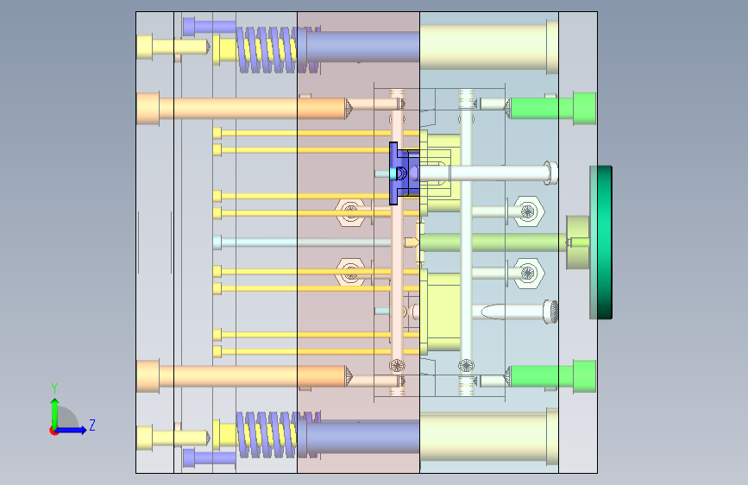
Task: Select the upper orange guide pin
Action: 243,109
